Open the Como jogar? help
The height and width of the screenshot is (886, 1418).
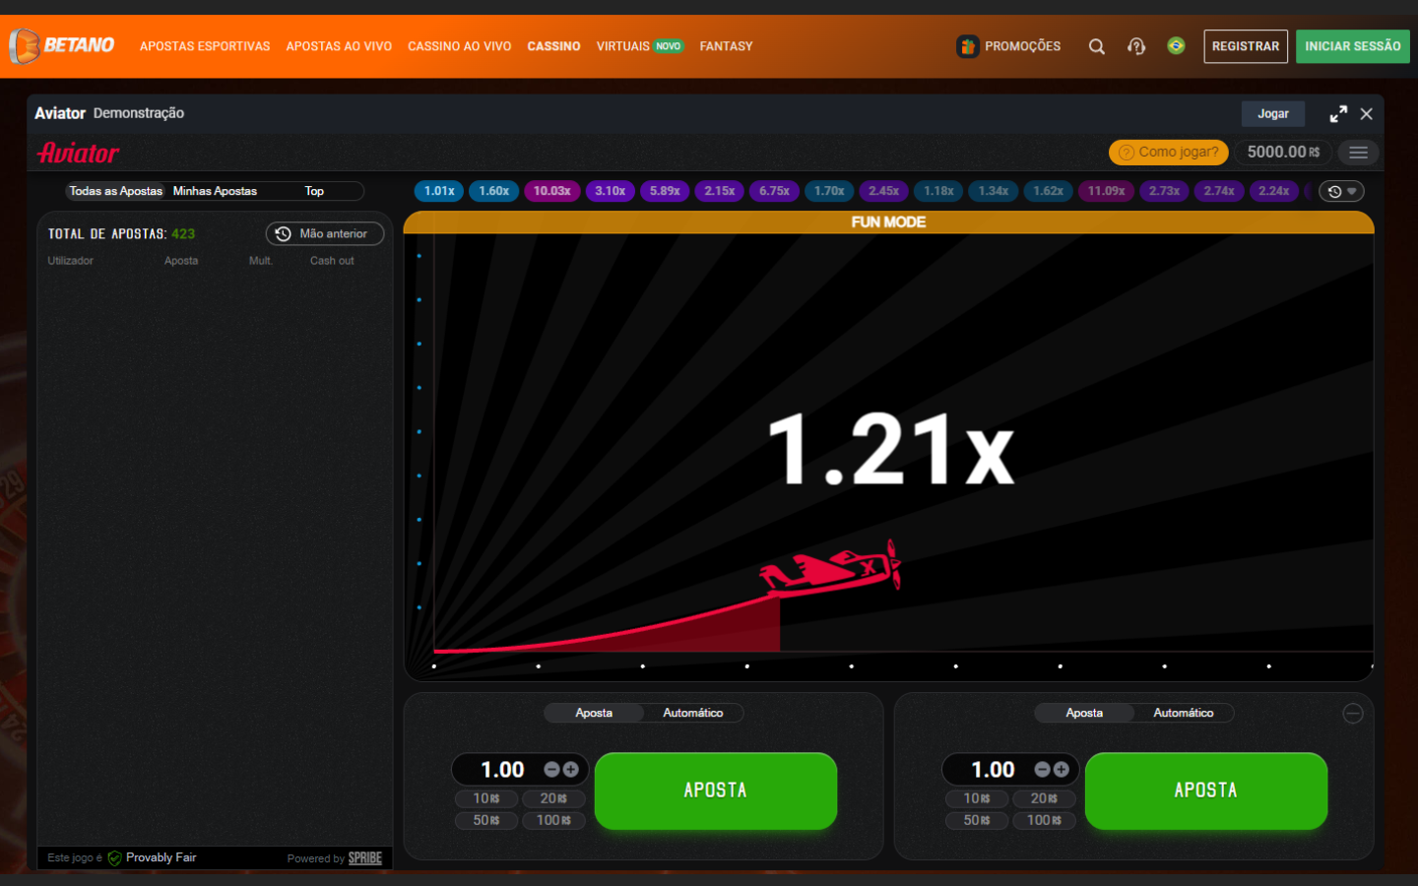click(x=1169, y=153)
